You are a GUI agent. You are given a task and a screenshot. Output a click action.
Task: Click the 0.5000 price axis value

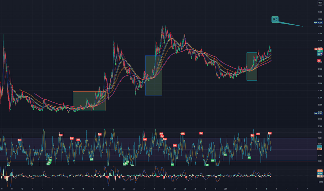[320, 126]
